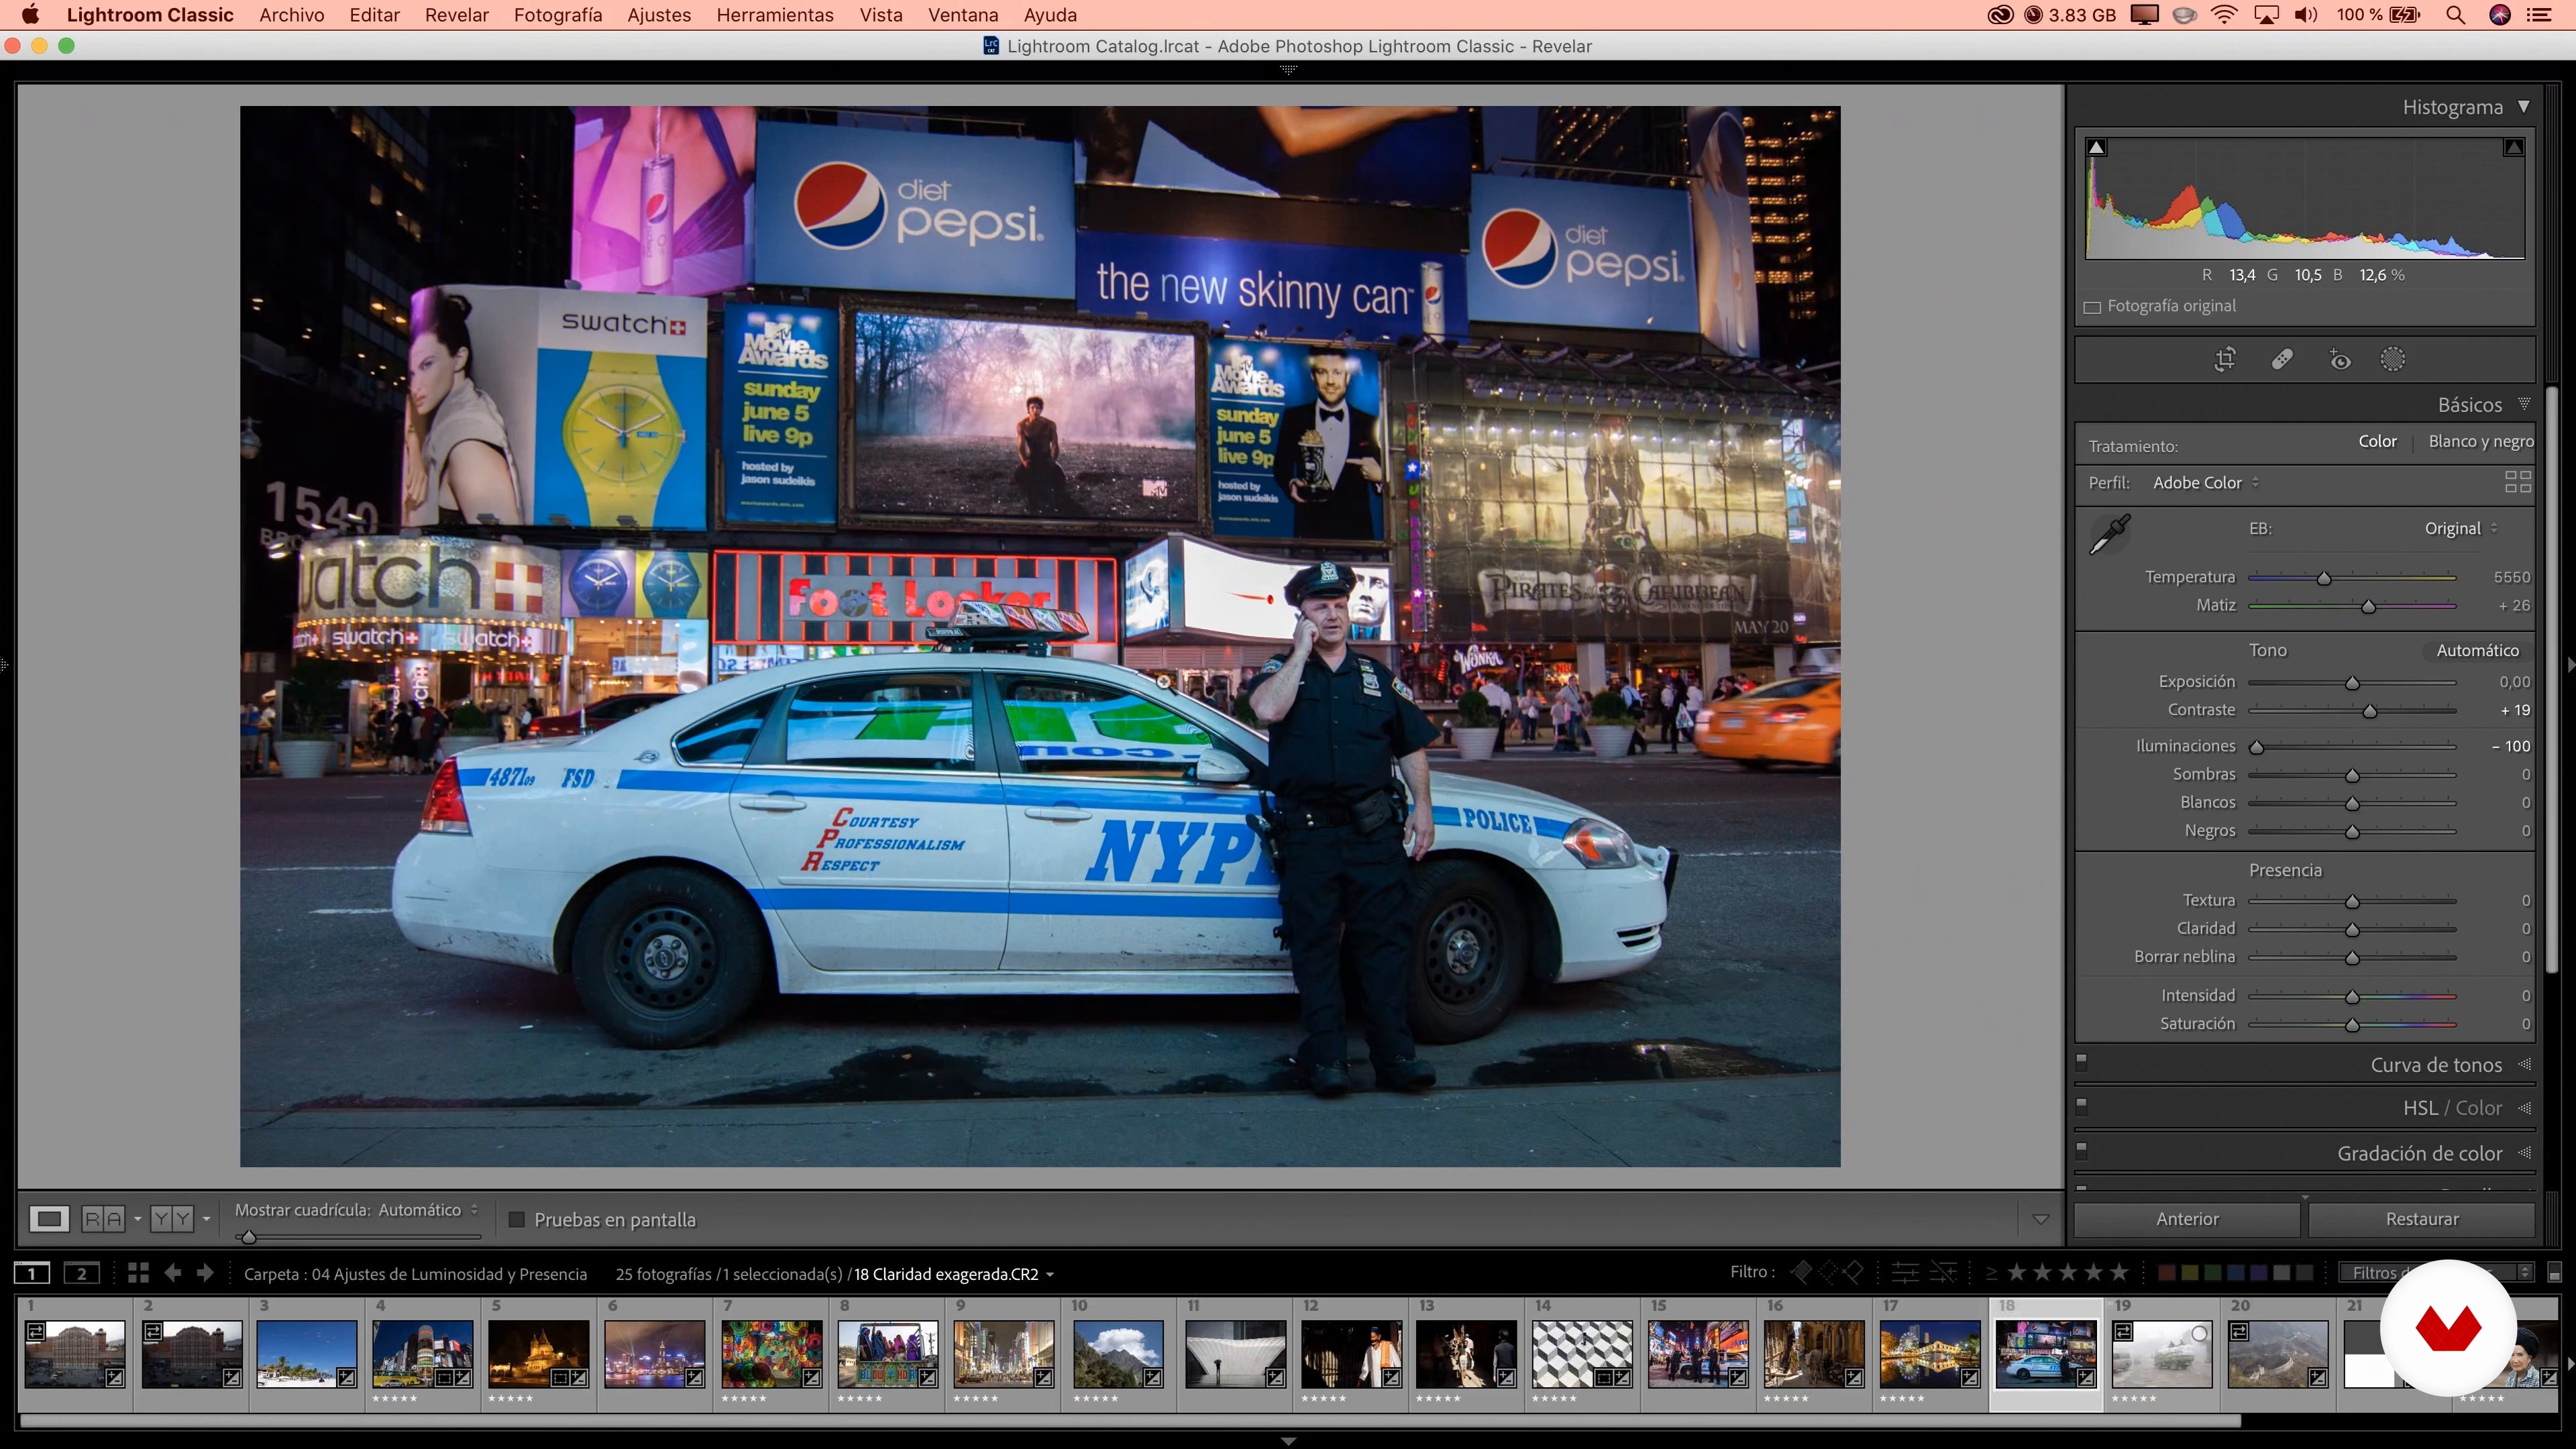Screen dimensions: 2576x1449
Task: Click on the Temperatura slider
Action: click(x=2352, y=578)
